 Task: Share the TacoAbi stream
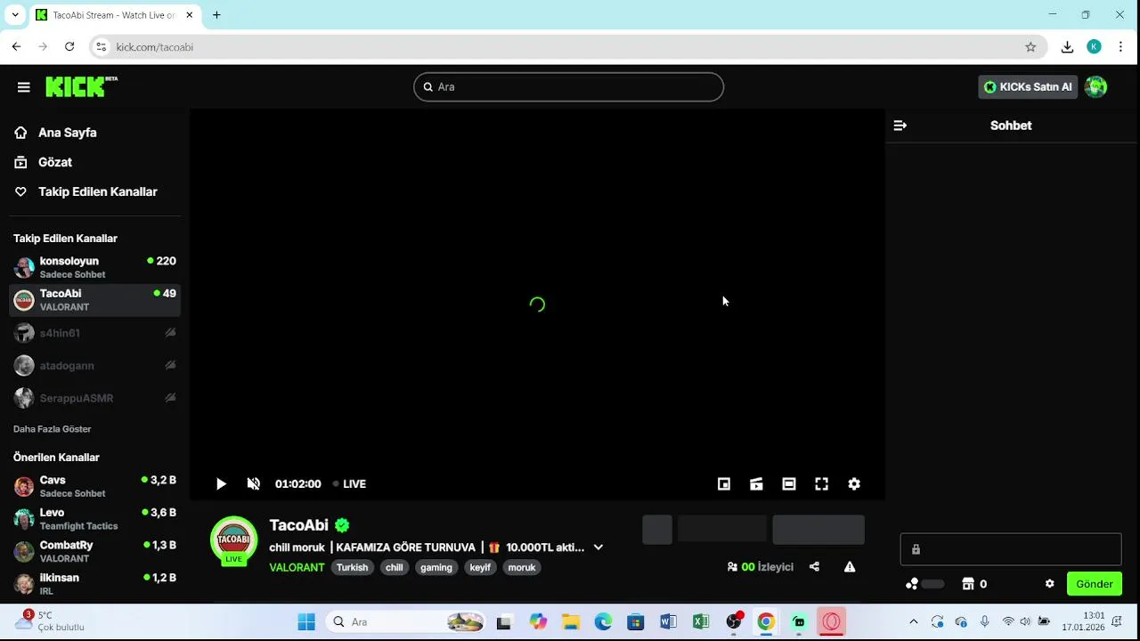coord(814,567)
